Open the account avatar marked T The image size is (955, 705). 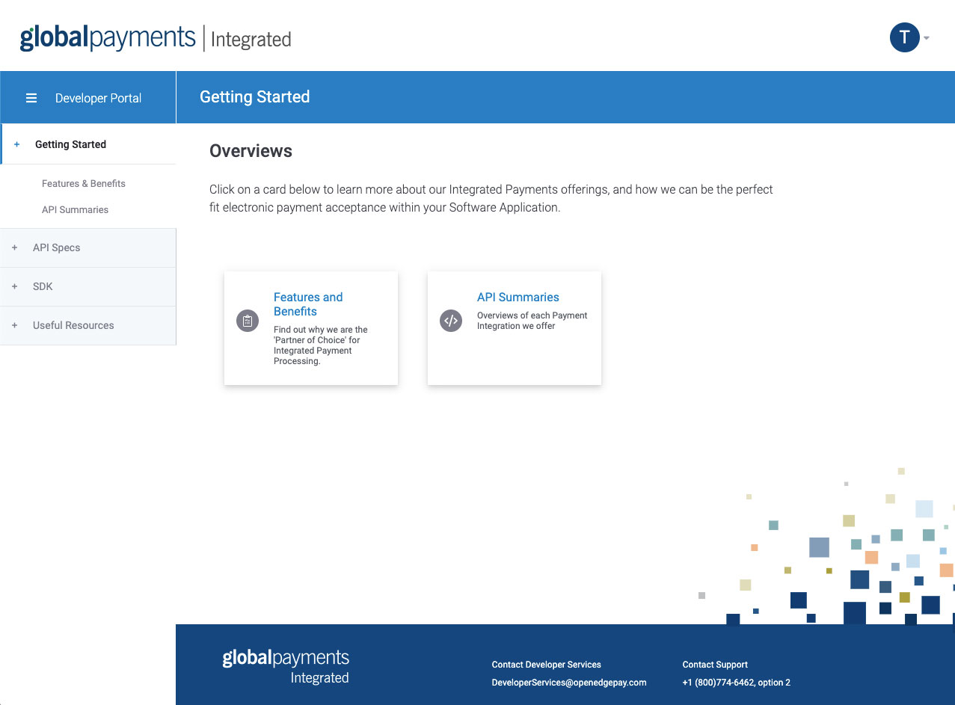tap(903, 37)
